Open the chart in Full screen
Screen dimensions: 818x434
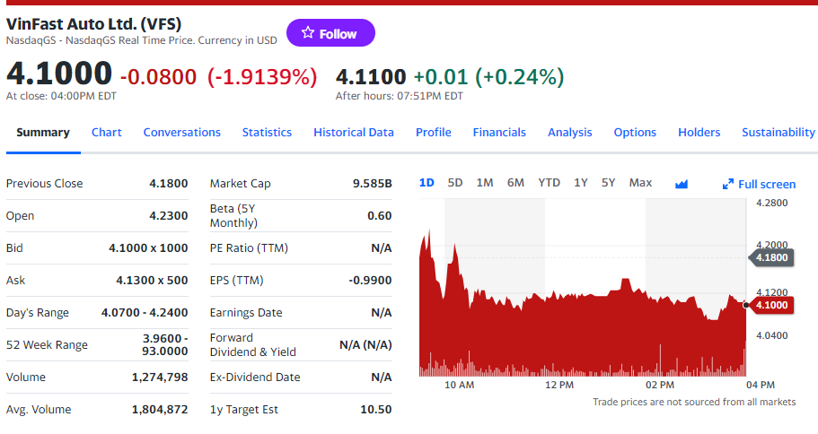(x=759, y=184)
